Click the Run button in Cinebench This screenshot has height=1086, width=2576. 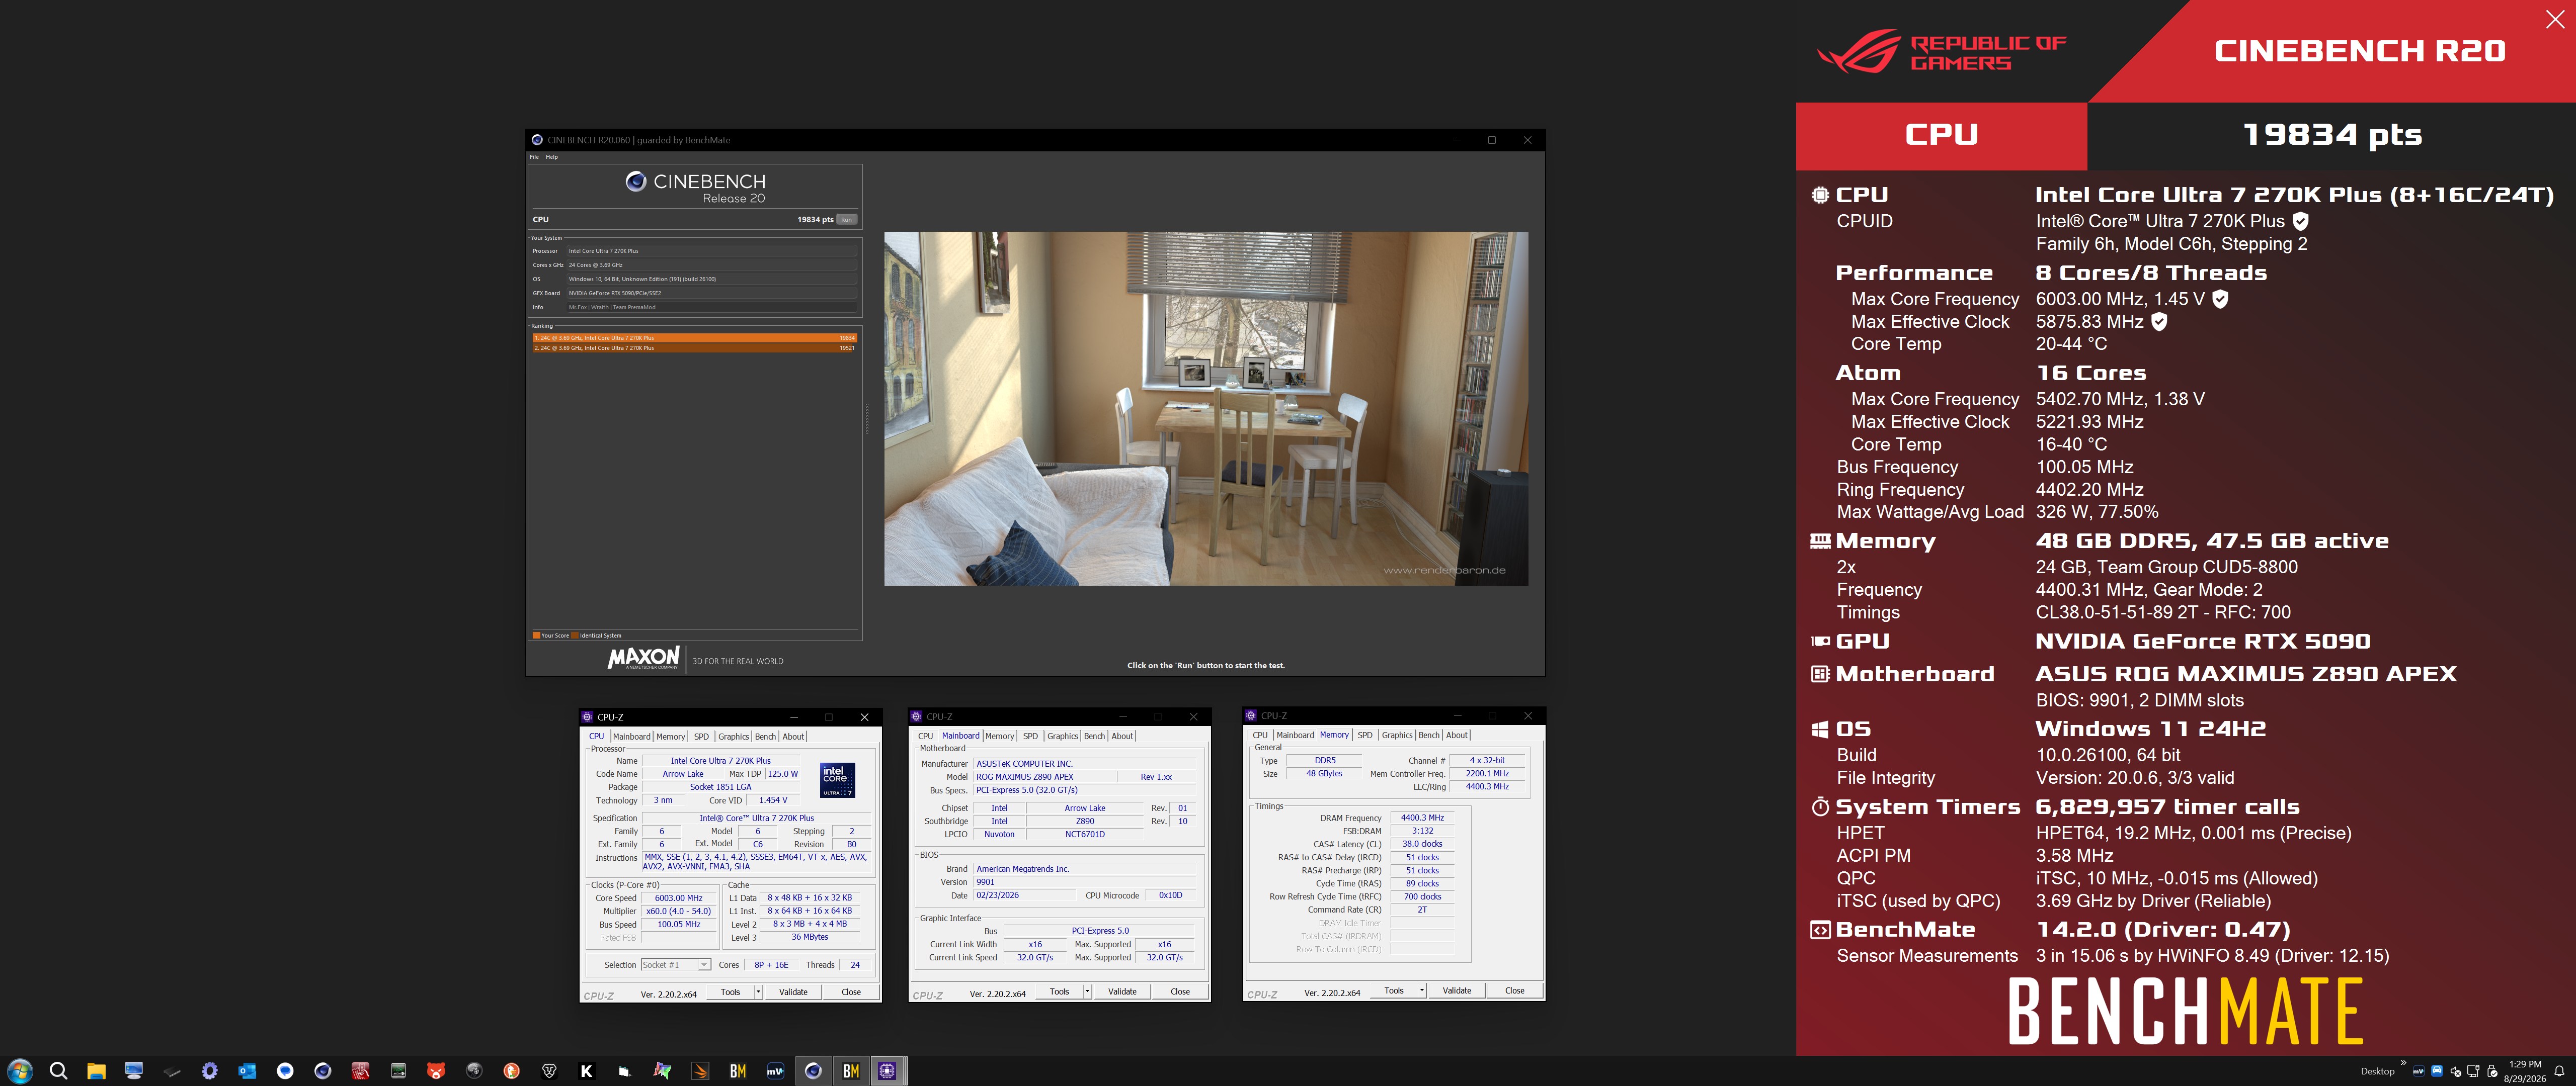tap(847, 220)
